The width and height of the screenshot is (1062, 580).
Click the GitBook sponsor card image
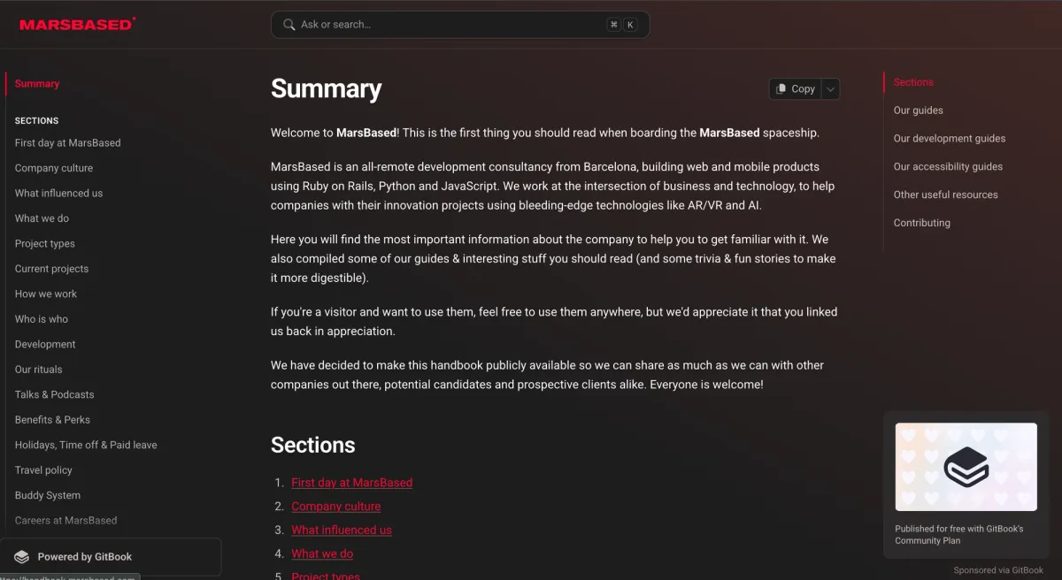tap(966, 467)
